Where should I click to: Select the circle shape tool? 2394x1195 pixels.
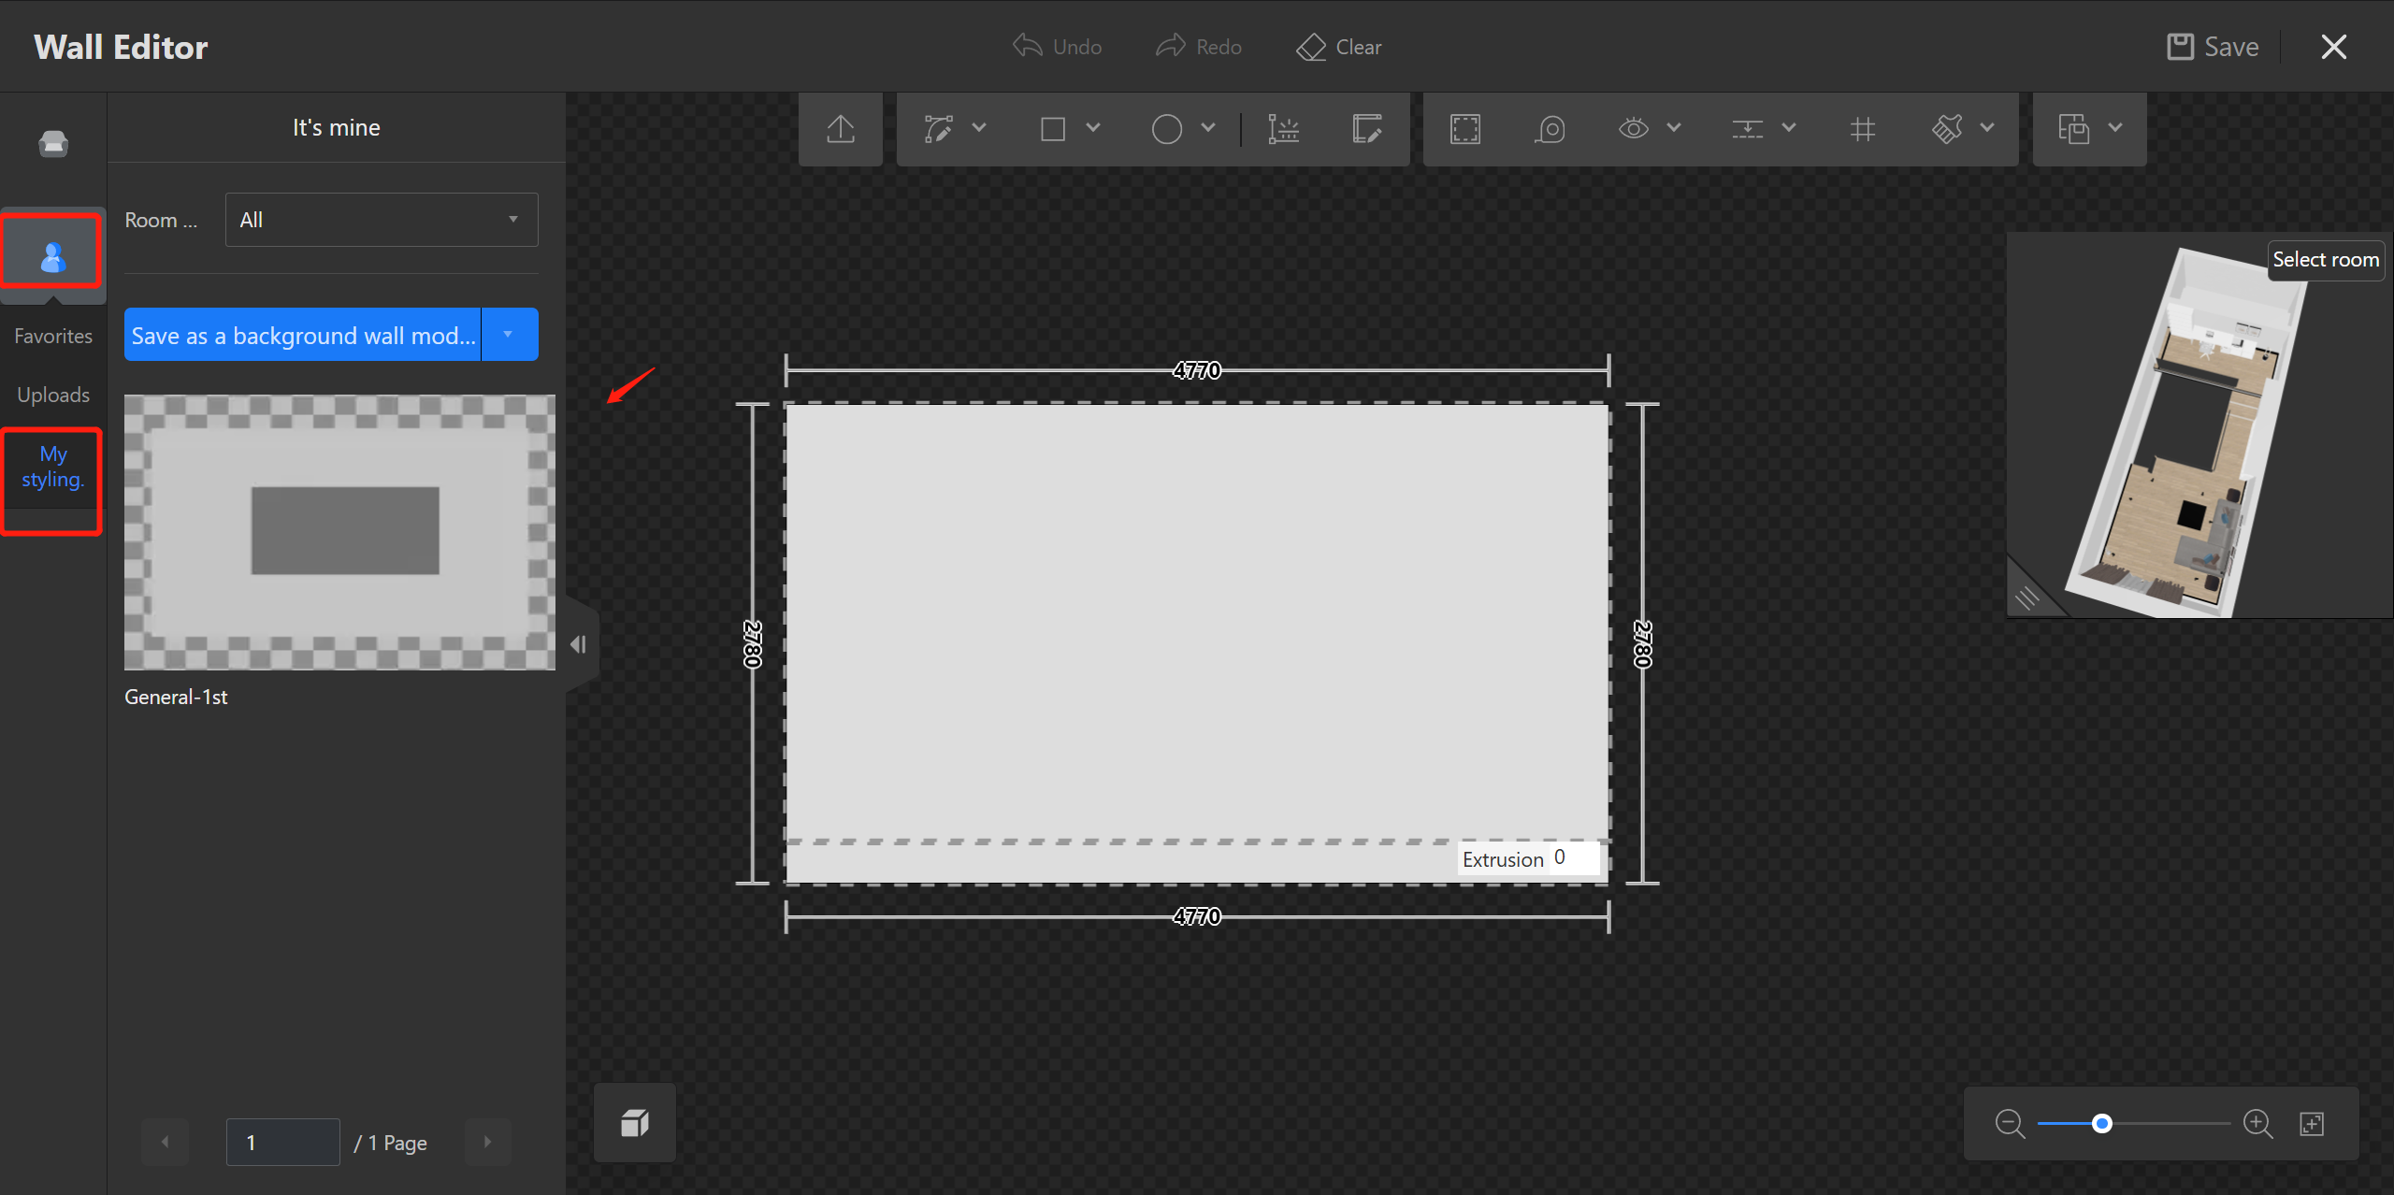1166,129
